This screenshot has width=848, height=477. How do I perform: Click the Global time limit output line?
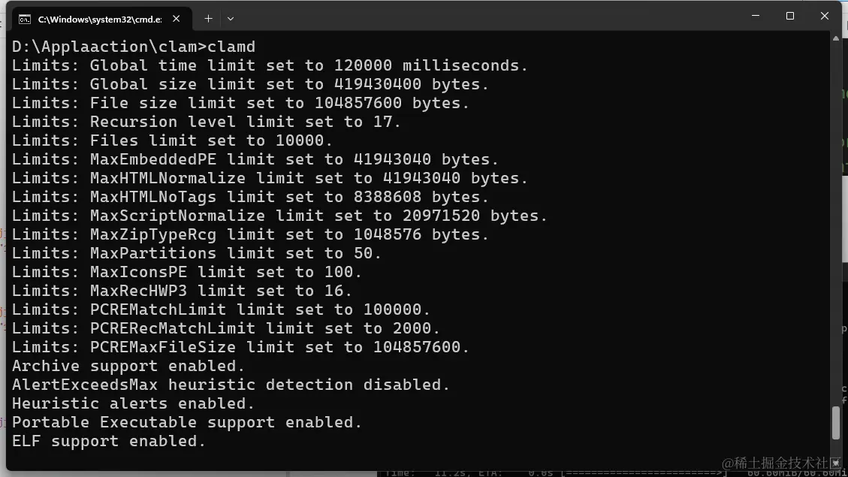(x=270, y=65)
